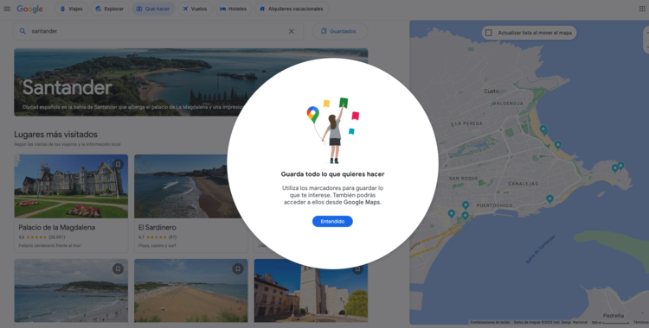The image size is (649, 328).
Task: Click the El Sardinero title
Action: pos(157,228)
